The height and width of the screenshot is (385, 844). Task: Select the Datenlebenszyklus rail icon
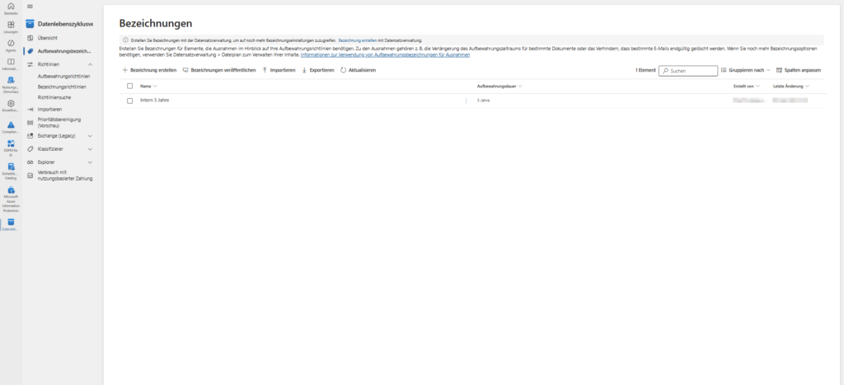pos(11,223)
